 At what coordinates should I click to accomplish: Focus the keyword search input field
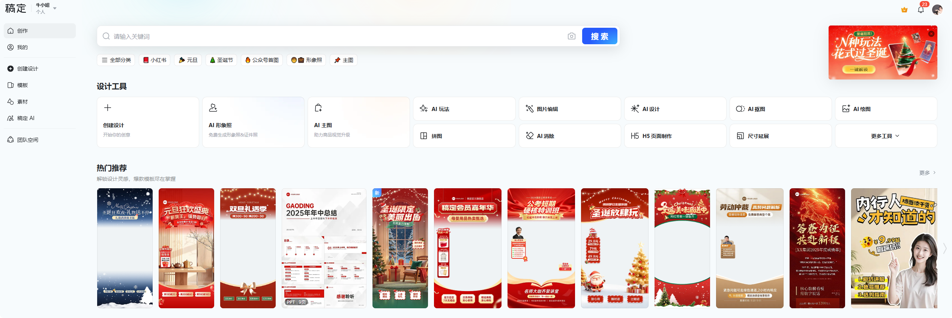tap(338, 36)
